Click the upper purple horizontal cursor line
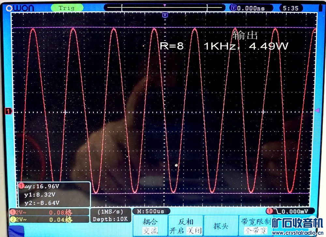The height and width of the screenshot is (237, 326). (x=164, y=28)
